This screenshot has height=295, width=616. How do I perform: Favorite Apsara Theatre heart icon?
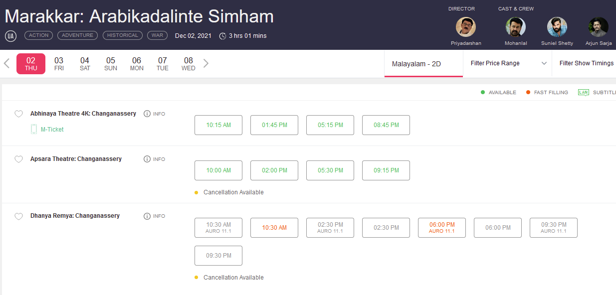(18, 159)
